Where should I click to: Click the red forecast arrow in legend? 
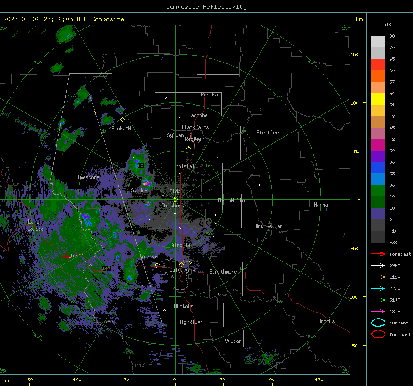378,254
